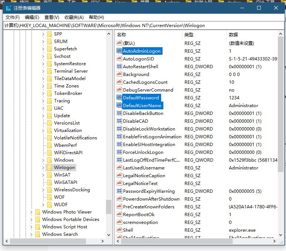Viewport: 286px width, 251px height.
Task: Click the SPP folder icon
Action: [x=49, y=34]
